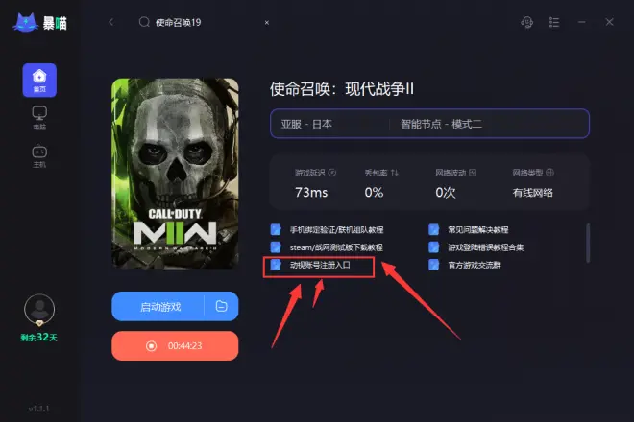Expand the 智能节点 - 模式二 node selector
The width and height of the screenshot is (634, 422).
point(488,124)
